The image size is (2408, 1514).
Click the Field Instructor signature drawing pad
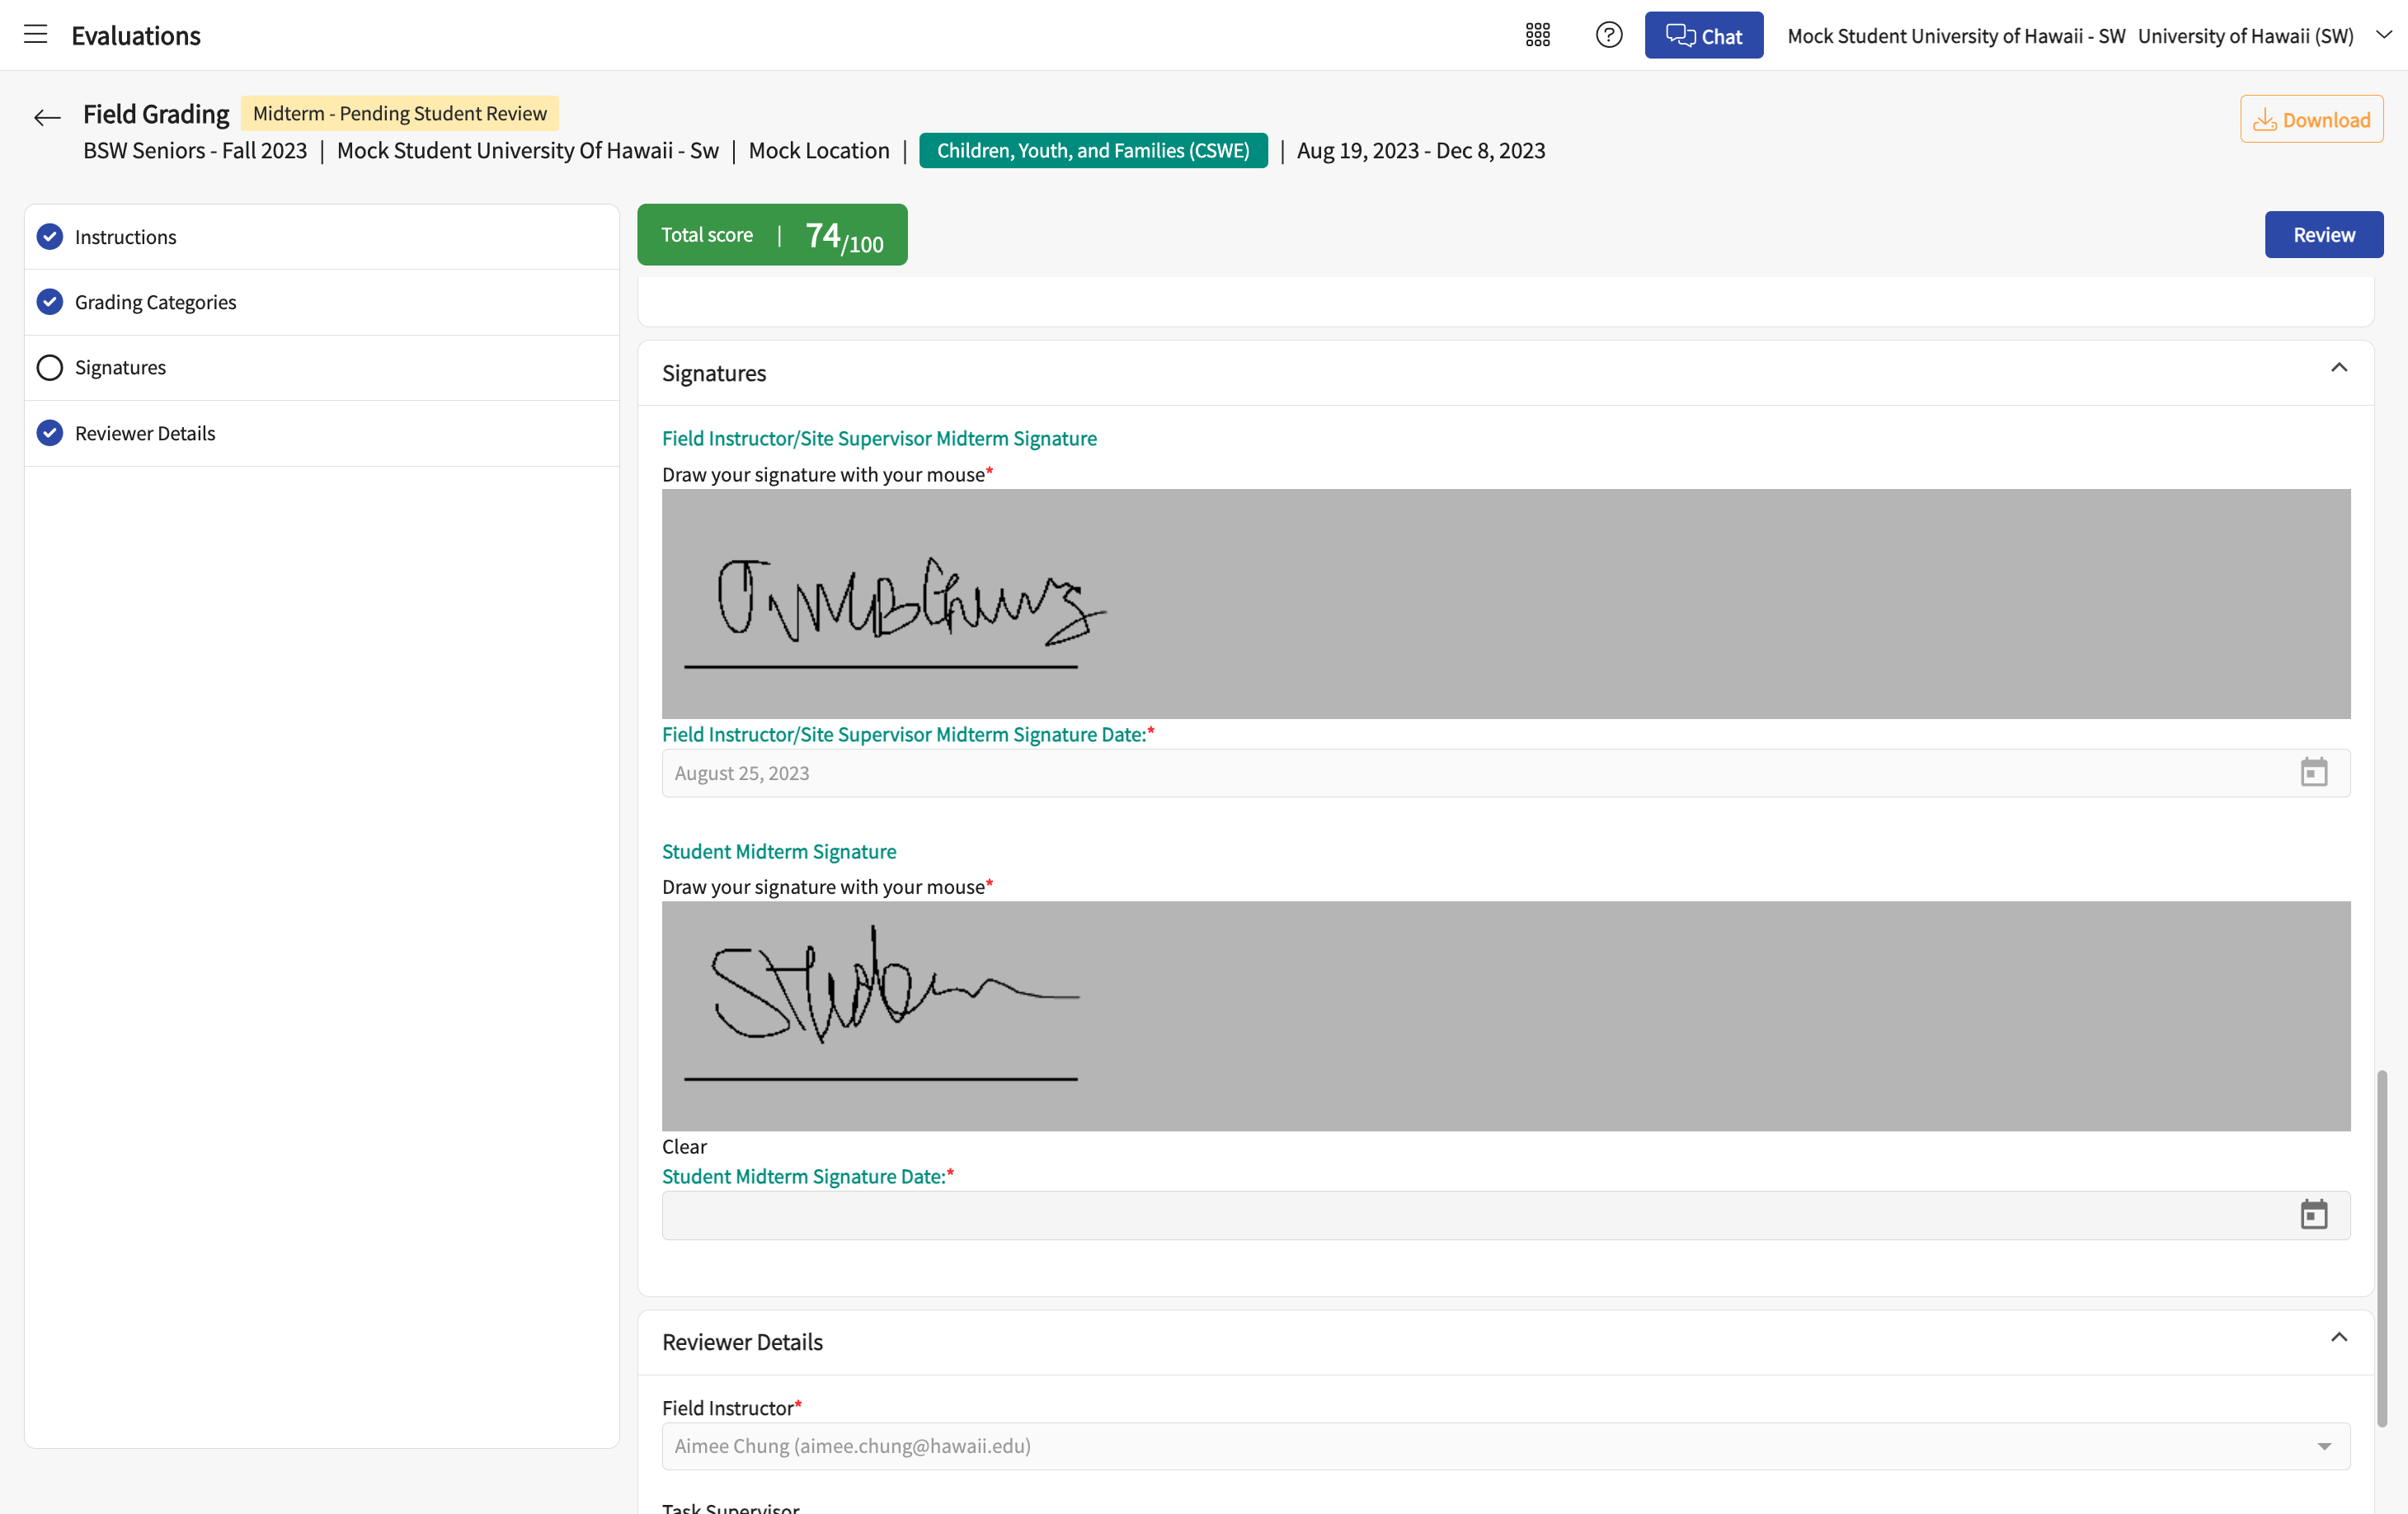(x=1505, y=603)
